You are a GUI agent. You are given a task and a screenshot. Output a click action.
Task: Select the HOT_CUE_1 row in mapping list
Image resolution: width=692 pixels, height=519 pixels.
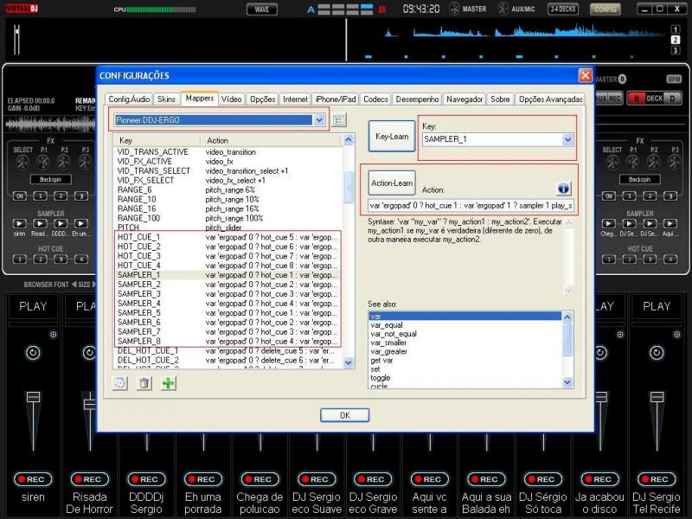[138, 236]
